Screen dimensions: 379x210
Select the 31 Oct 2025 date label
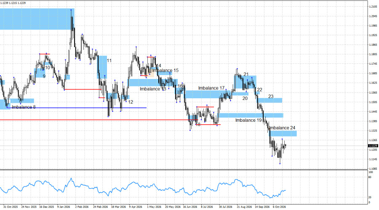tap(11, 207)
